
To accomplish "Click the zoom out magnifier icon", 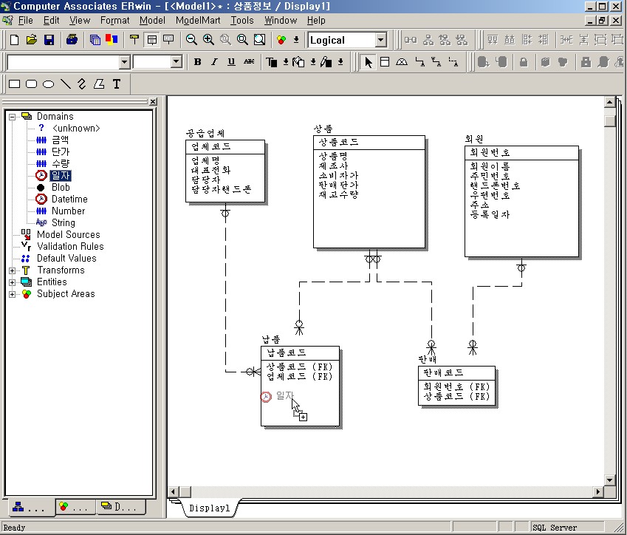I will tap(191, 40).
